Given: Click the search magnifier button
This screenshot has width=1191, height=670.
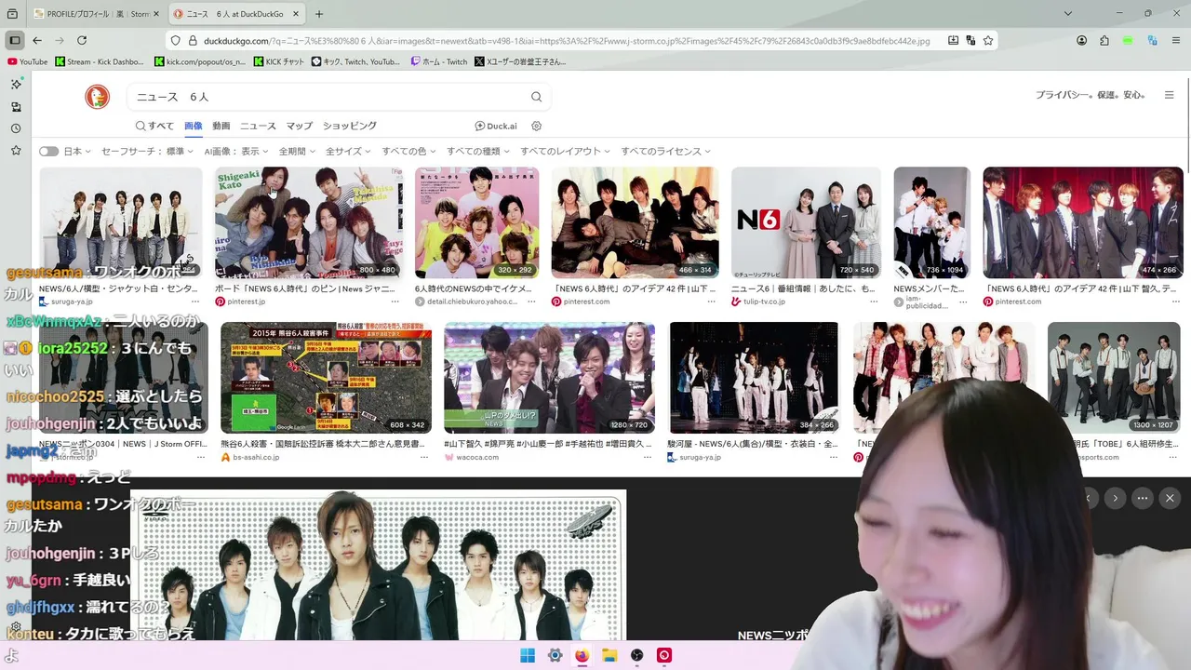Looking at the screenshot, I should [536, 97].
